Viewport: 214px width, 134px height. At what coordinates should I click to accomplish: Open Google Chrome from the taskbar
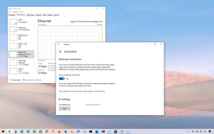pyautogui.click(x=47, y=132)
